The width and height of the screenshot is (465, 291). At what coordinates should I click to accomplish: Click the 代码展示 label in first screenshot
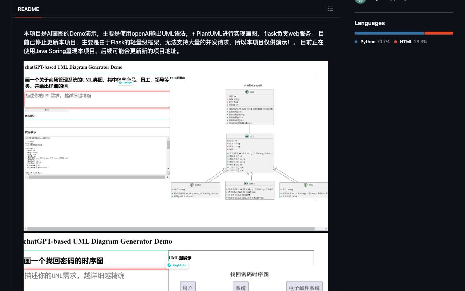pyautogui.click(x=31, y=132)
